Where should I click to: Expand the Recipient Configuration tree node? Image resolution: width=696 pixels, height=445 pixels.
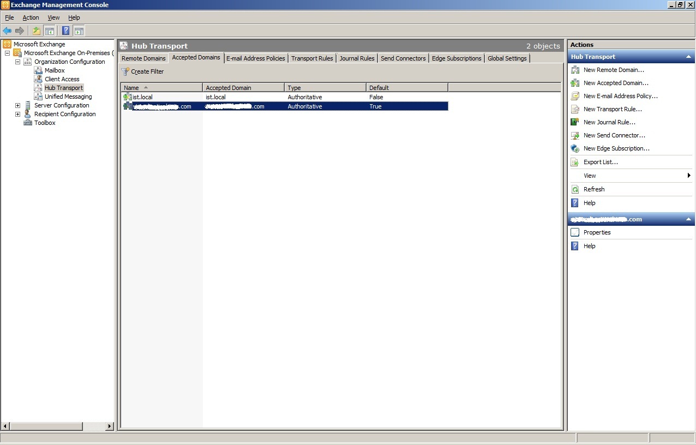tap(17, 114)
